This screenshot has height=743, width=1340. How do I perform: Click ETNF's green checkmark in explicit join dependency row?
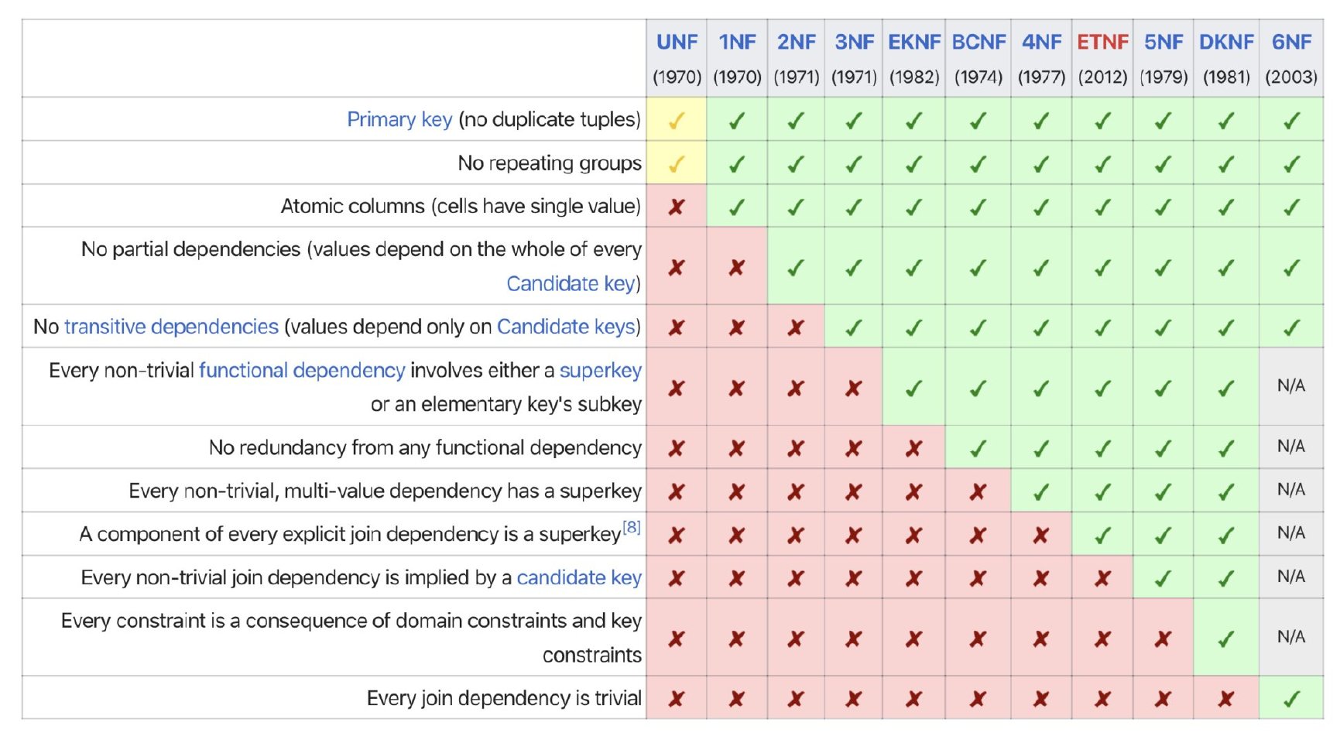1102,534
